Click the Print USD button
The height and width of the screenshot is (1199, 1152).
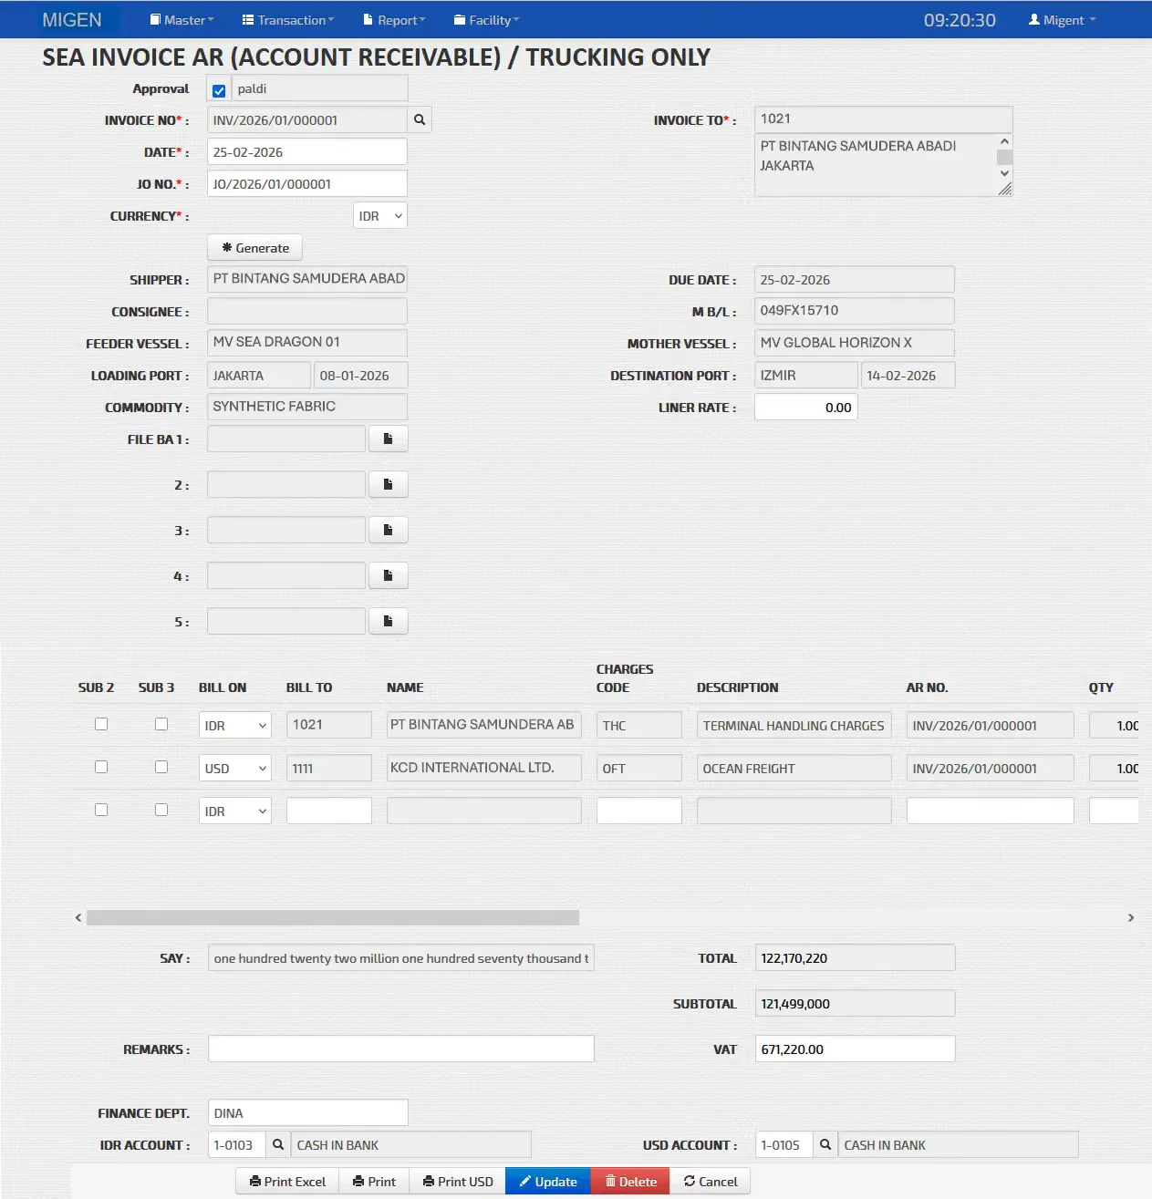click(458, 1182)
